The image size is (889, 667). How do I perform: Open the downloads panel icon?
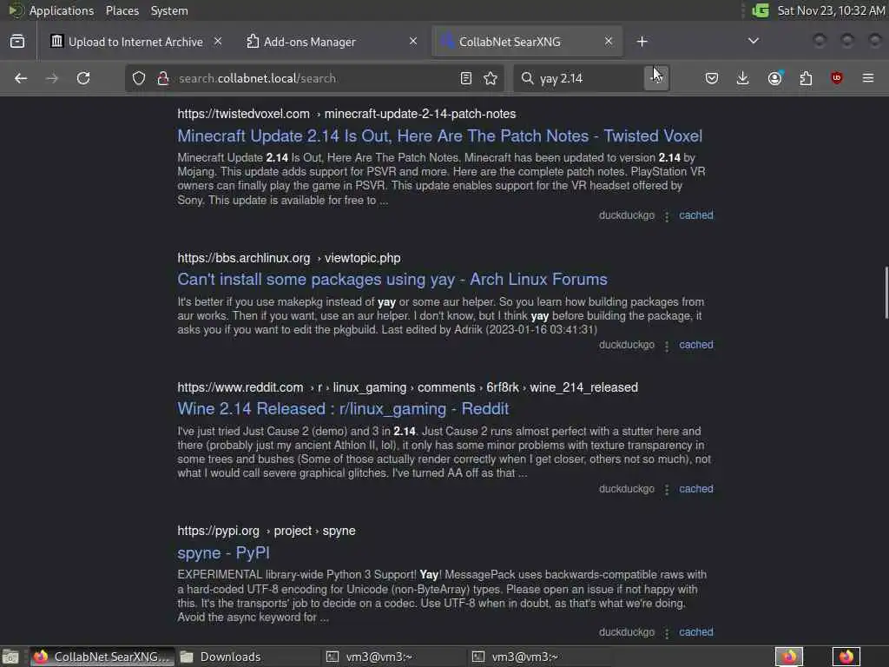click(x=743, y=78)
